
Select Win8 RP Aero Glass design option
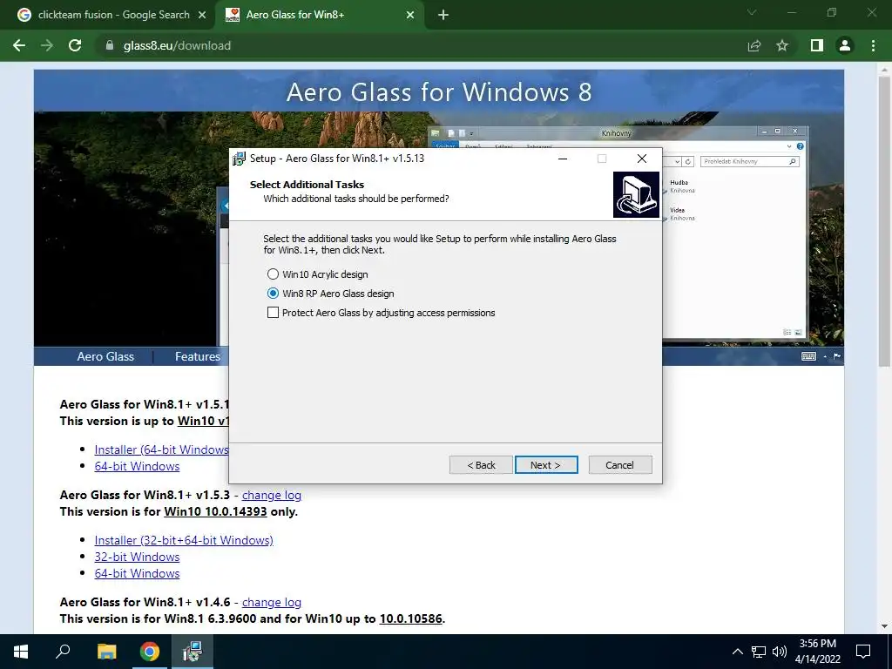pyautogui.click(x=330, y=294)
